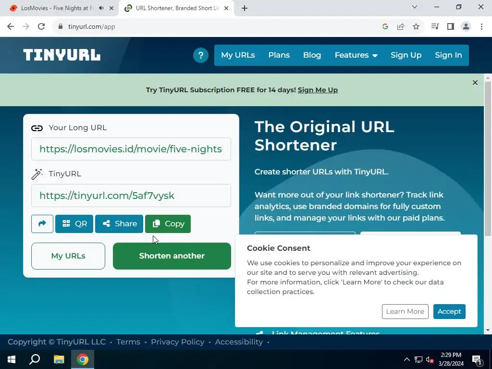492x369 pixels.
Task: Open the Privacy Policy footer link
Action: click(178, 342)
